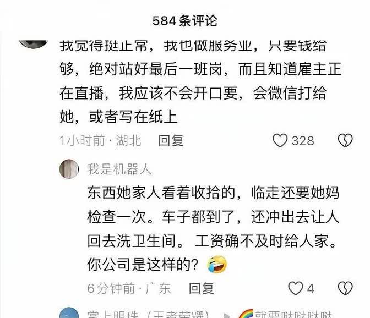Select the reply text starting 东西她家人
The height and width of the screenshot is (318, 370).
213,229
